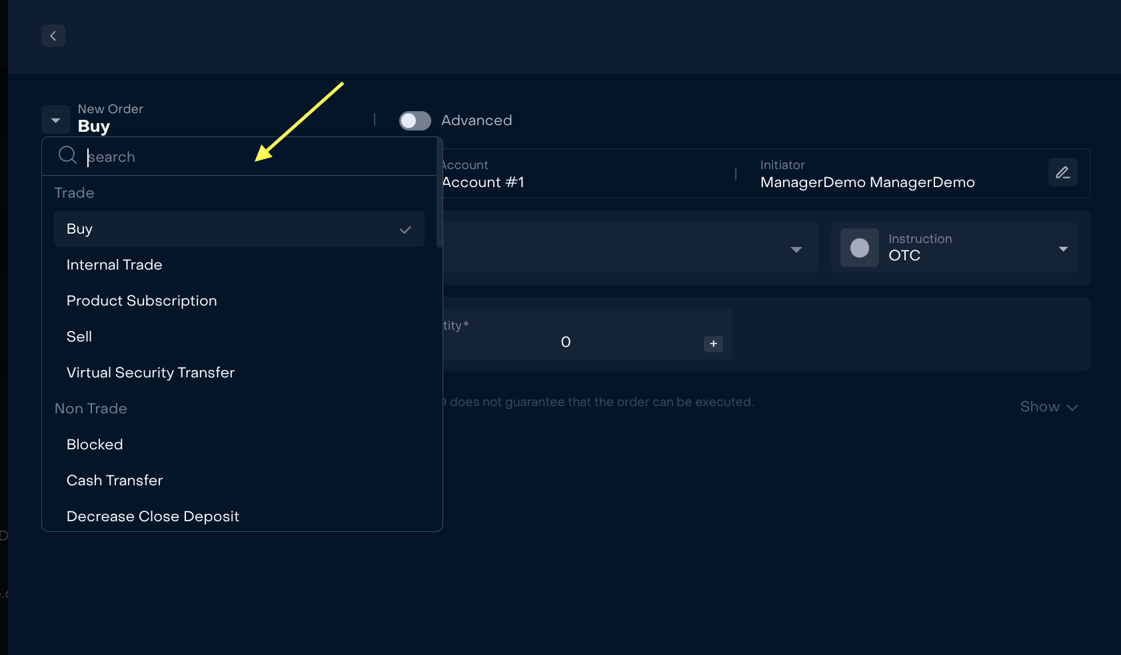Expand the Show section

click(x=1048, y=407)
